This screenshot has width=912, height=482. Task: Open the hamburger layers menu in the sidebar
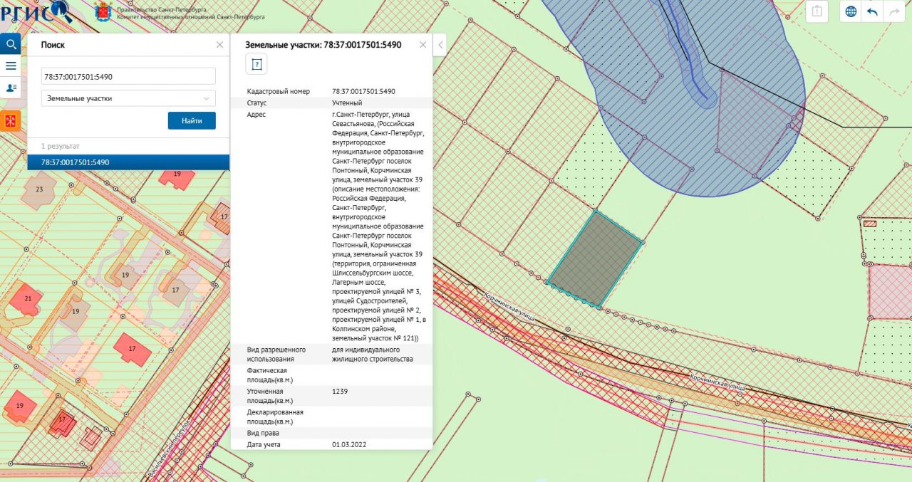tap(11, 66)
